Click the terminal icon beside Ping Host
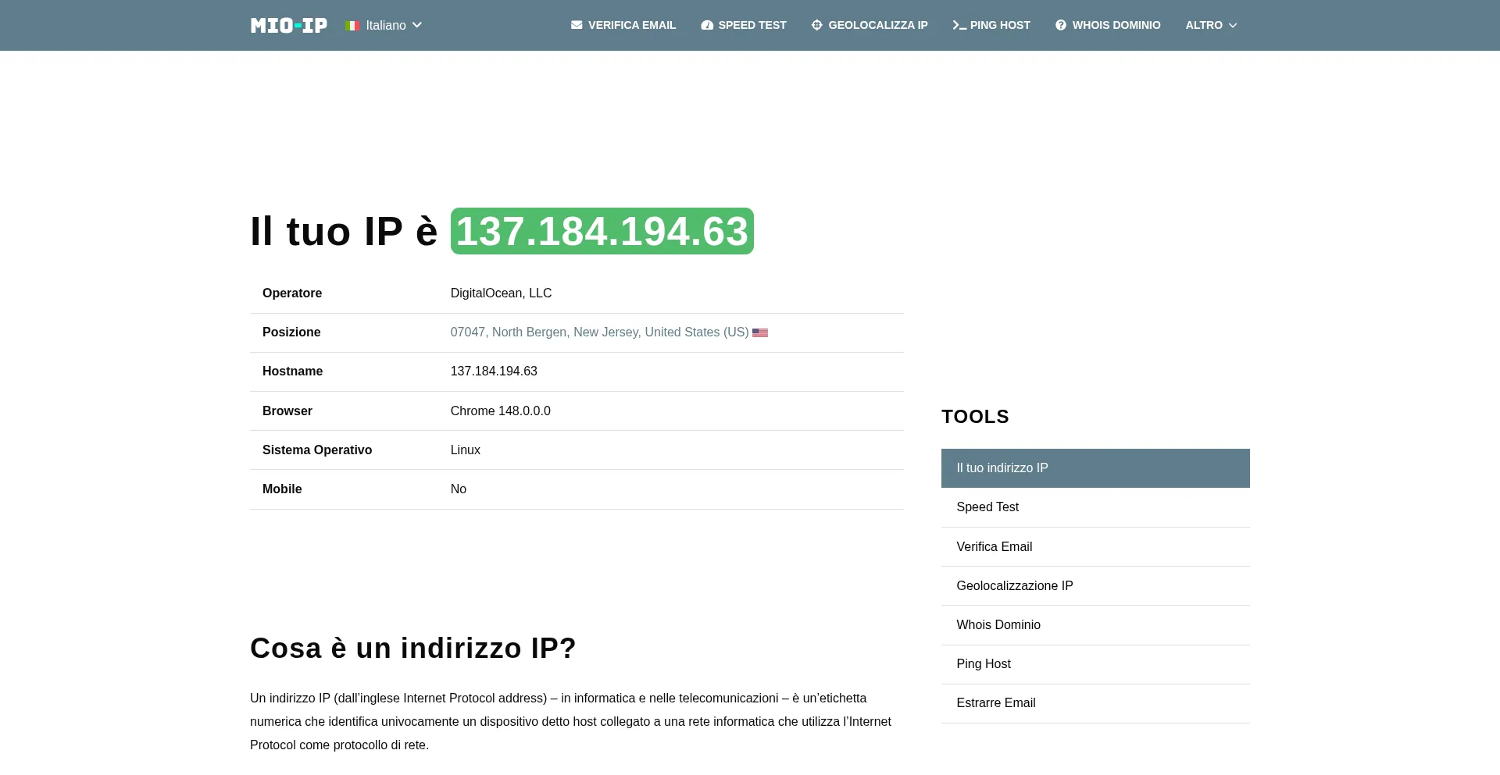 959,25
